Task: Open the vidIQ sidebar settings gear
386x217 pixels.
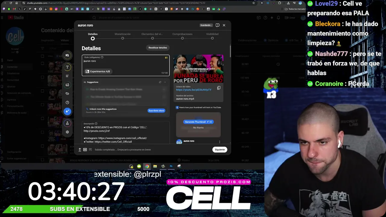Action: (x=67, y=132)
